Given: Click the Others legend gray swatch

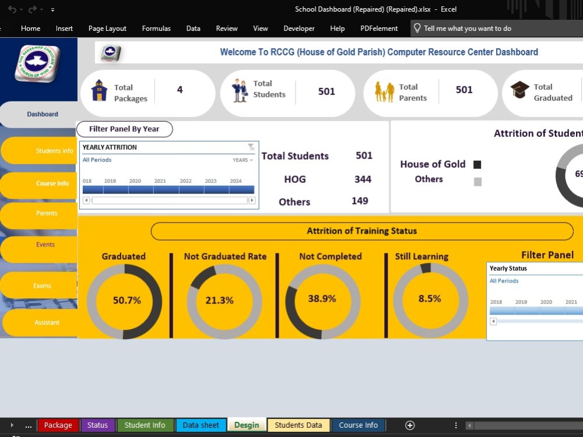Looking at the screenshot, I should coord(478,182).
